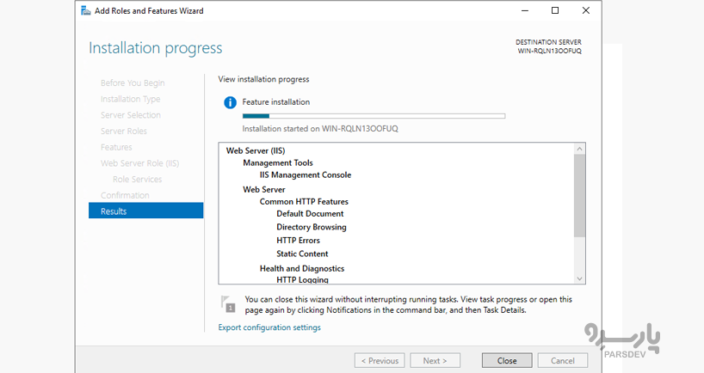Click the Web Server (IIS) list entry

(256, 150)
